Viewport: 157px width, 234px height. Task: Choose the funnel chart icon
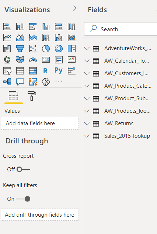[x=20, y=49]
